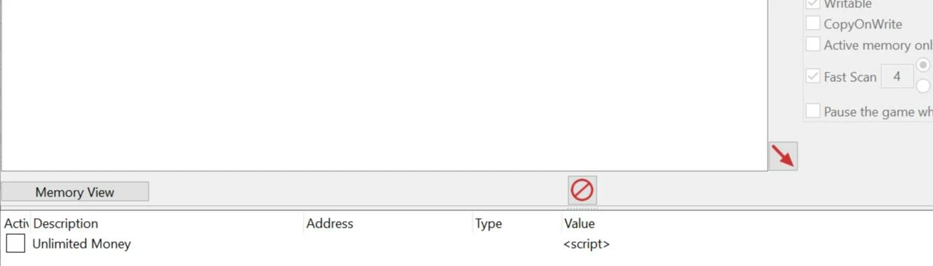Activate the Unlimited Money script checkbox
Screen dimensions: 933x266
[16, 244]
